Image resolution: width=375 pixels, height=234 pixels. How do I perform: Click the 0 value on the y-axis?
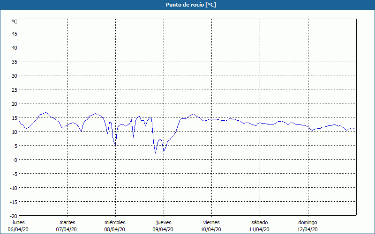coord(16,160)
